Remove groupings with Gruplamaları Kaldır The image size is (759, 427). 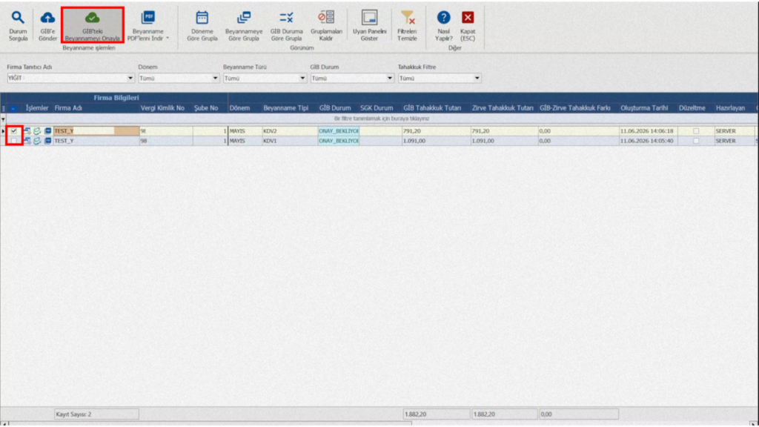pyautogui.click(x=326, y=26)
